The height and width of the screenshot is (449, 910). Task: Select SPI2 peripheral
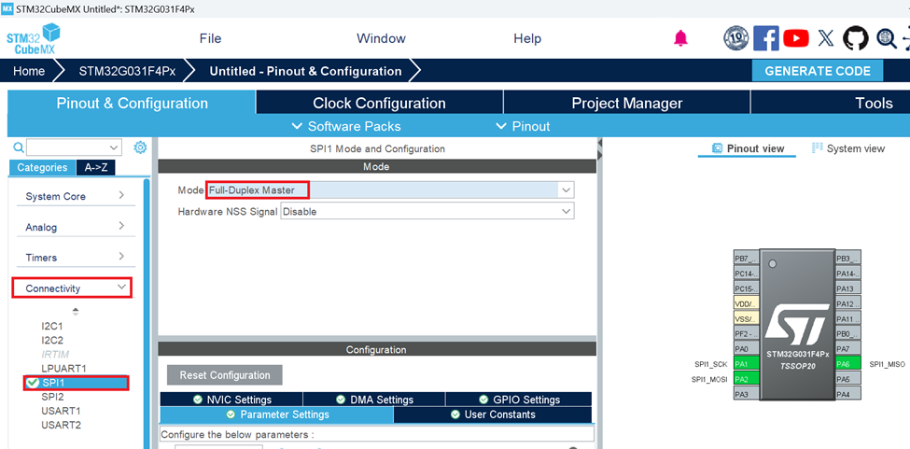tap(52, 397)
